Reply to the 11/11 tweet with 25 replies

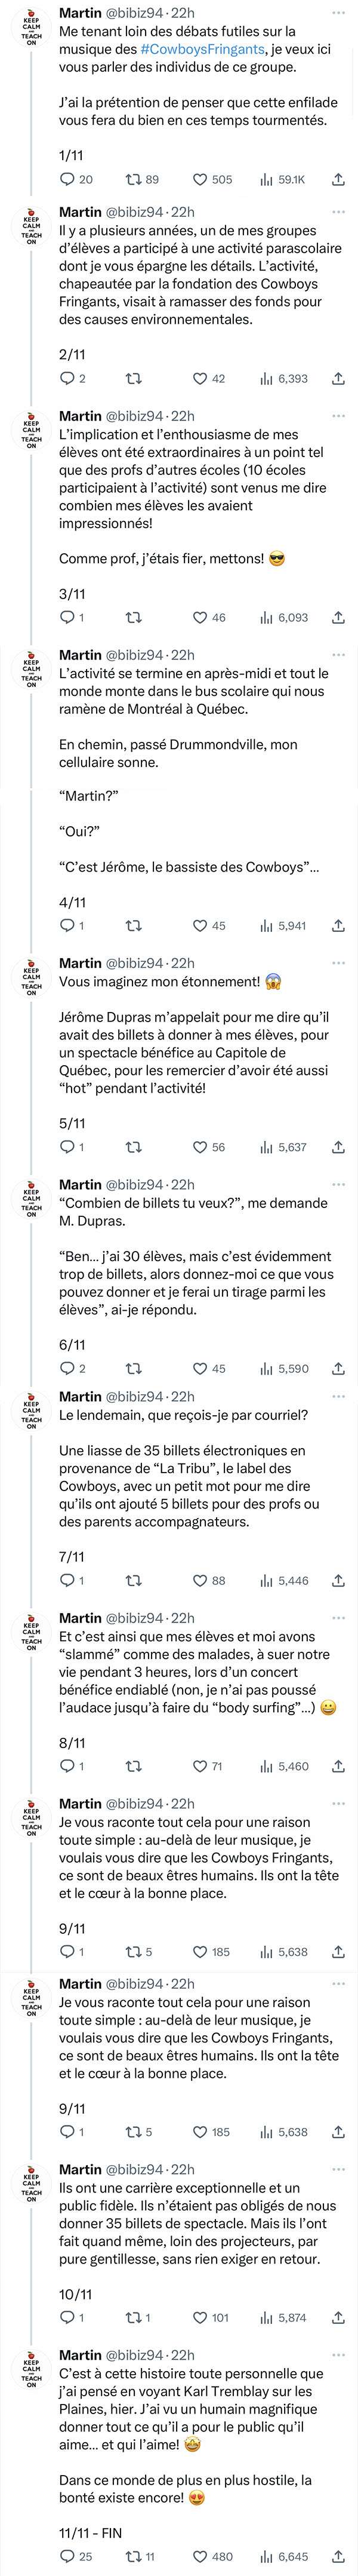click(76, 2549)
